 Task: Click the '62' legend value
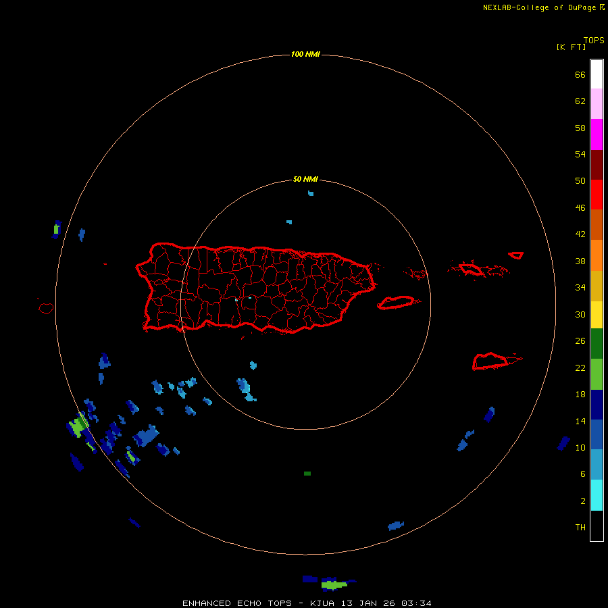coord(580,101)
